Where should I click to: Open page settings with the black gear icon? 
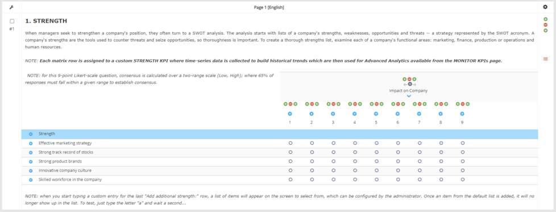tap(545, 7)
